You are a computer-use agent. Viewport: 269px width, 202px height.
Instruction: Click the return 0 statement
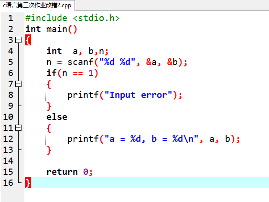tap(69, 171)
